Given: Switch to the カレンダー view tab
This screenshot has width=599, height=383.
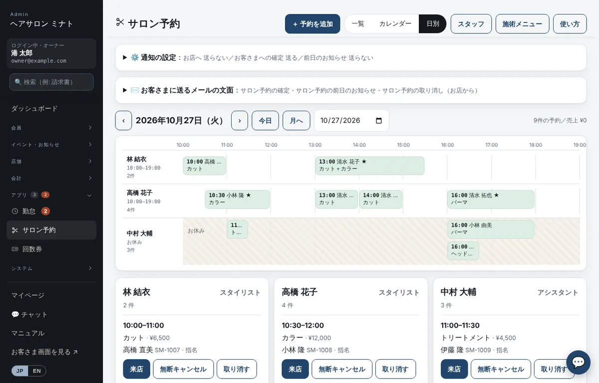Looking at the screenshot, I should pyautogui.click(x=395, y=23).
